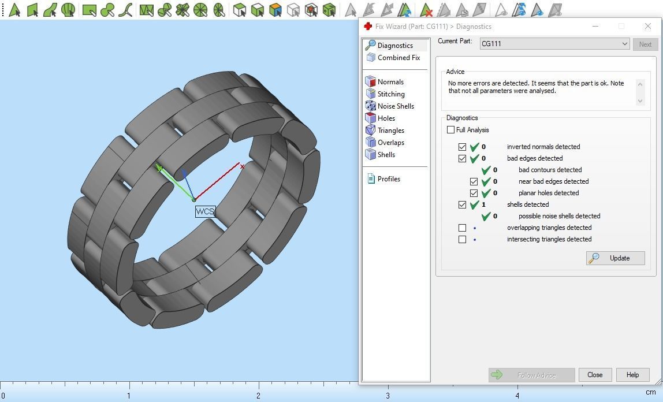Choose the rectangular window marking tool
Viewport: 663px width, 402px height.
coord(89,9)
